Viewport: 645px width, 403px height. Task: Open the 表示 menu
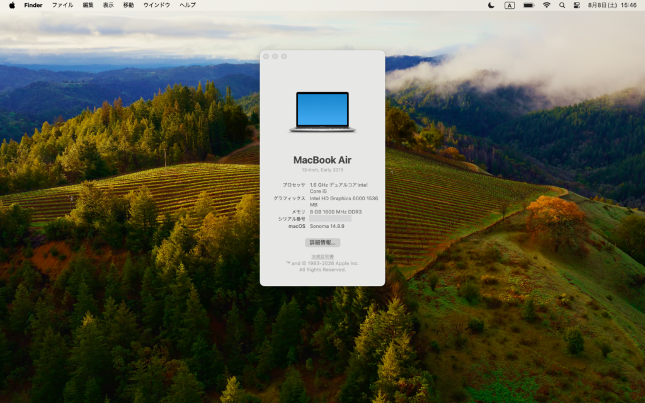point(108,5)
